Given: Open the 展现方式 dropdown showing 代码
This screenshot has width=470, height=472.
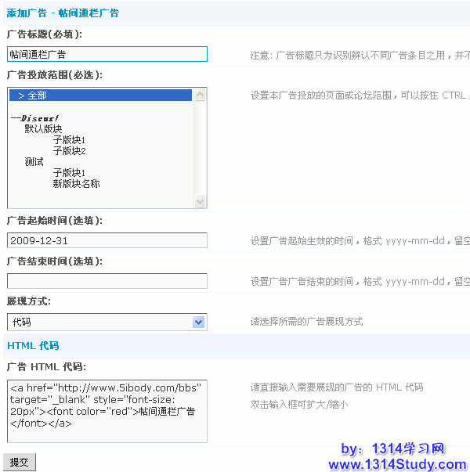Looking at the screenshot, I should point(107,322).
